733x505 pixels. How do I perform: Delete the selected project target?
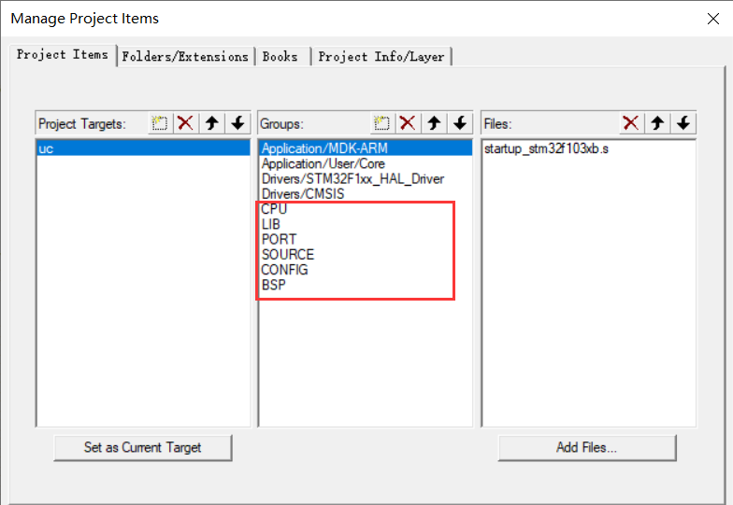click(185, 123)
